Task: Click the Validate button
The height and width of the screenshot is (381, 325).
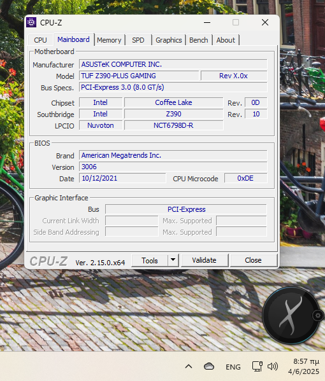Action: tap(204, 260)
